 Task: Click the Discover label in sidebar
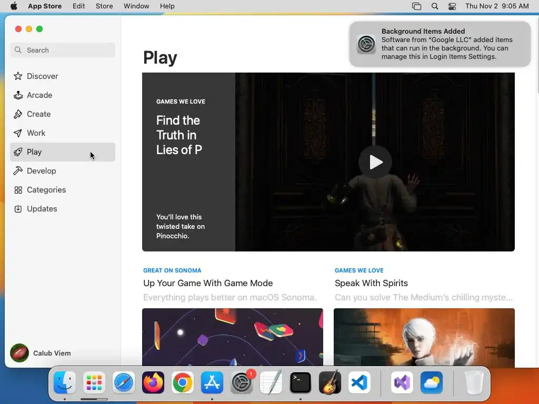pos(43,76)
